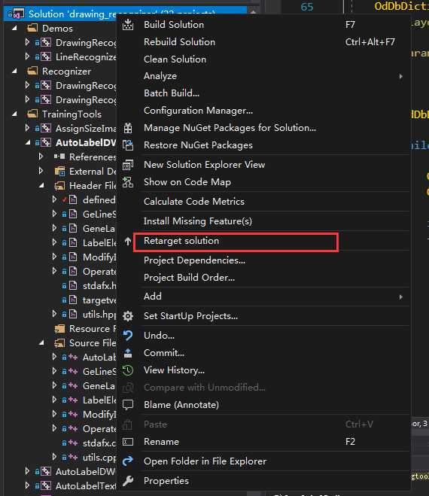Click the Manage NuGet Packages gift icon

point(128,128)
